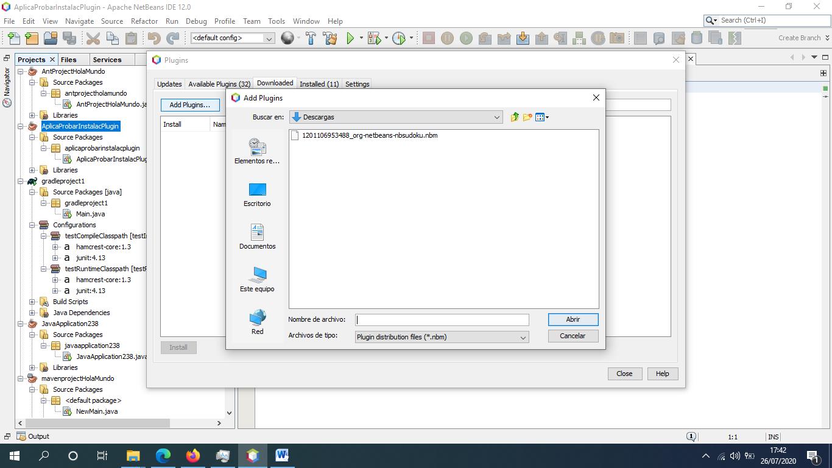Click the Build Project hammer icon
Screen dimensions: 832x468
pos(311,38)
